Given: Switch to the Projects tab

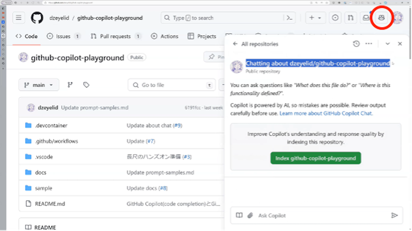Looking at the screenshot, I should 202,36.
